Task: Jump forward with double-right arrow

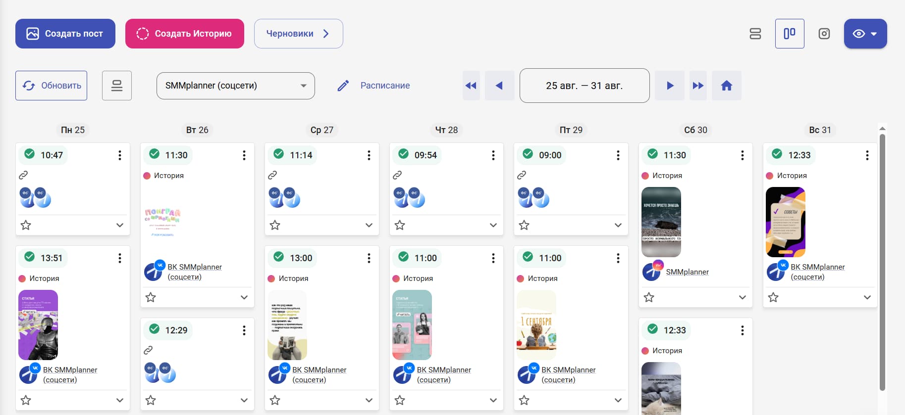Action: tap(698, 86)
